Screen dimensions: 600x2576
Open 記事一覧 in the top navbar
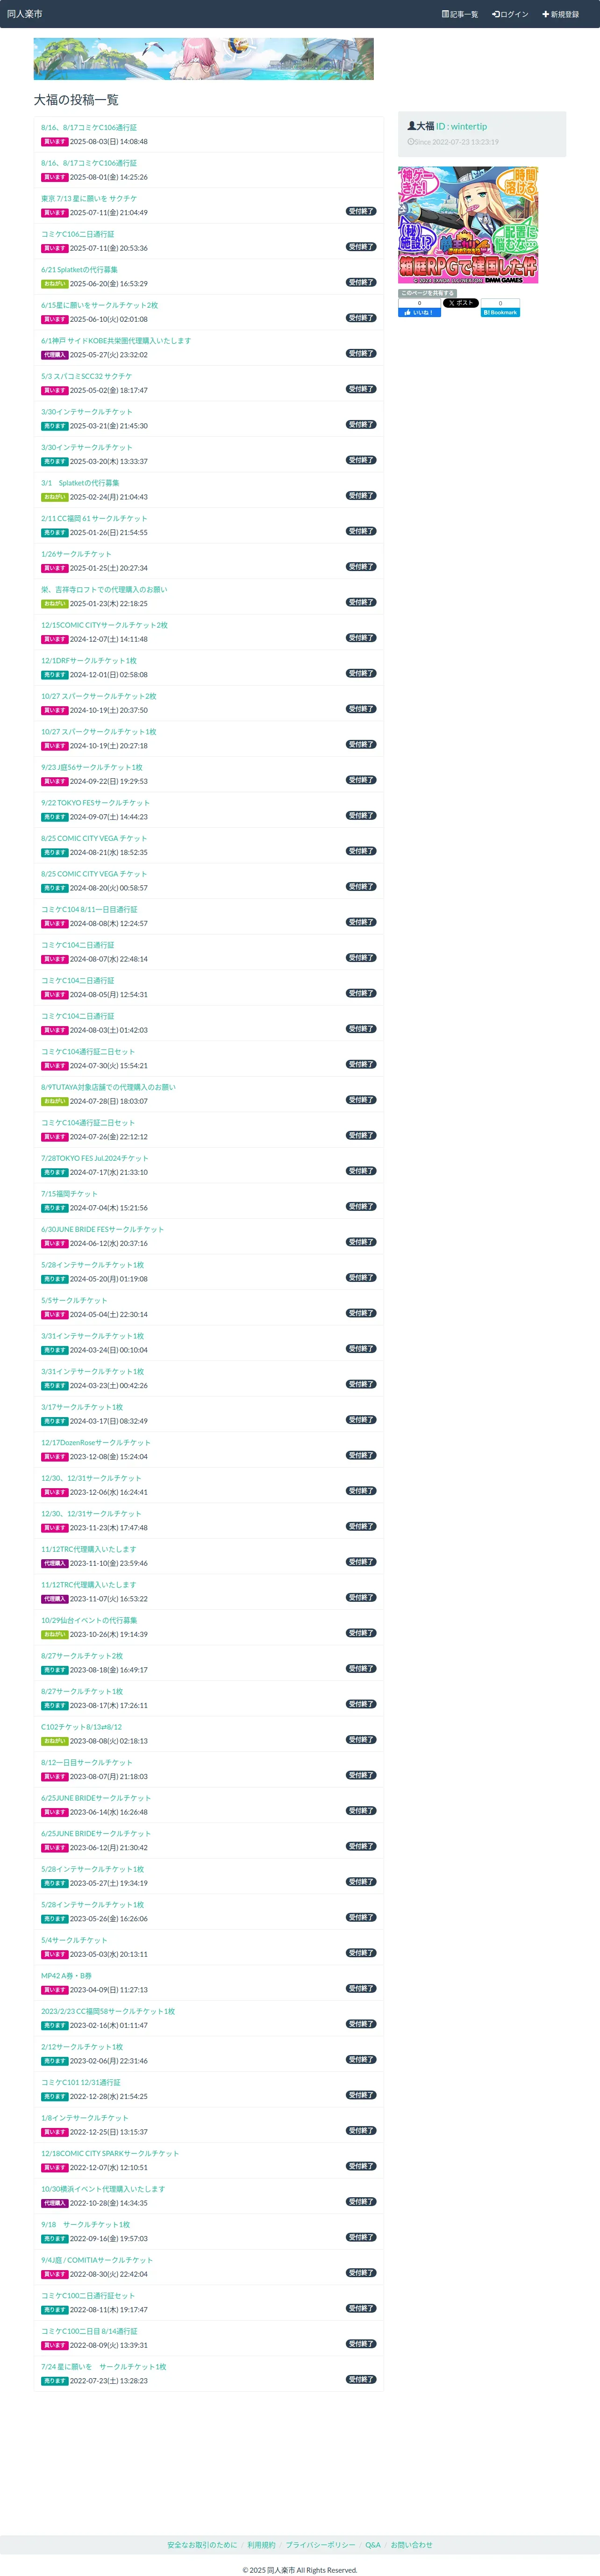(460, 14)
